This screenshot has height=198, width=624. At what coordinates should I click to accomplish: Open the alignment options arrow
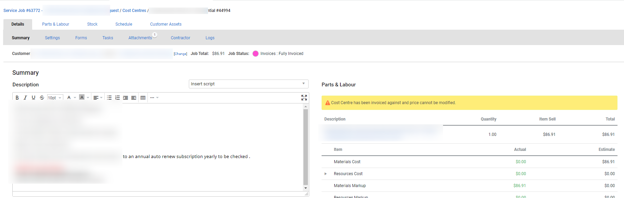pyautogui.click(x=101, y=98)
